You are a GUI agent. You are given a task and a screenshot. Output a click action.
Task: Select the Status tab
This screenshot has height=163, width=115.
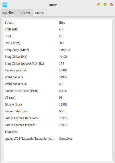pyautogui.click(x=39, y=13)
